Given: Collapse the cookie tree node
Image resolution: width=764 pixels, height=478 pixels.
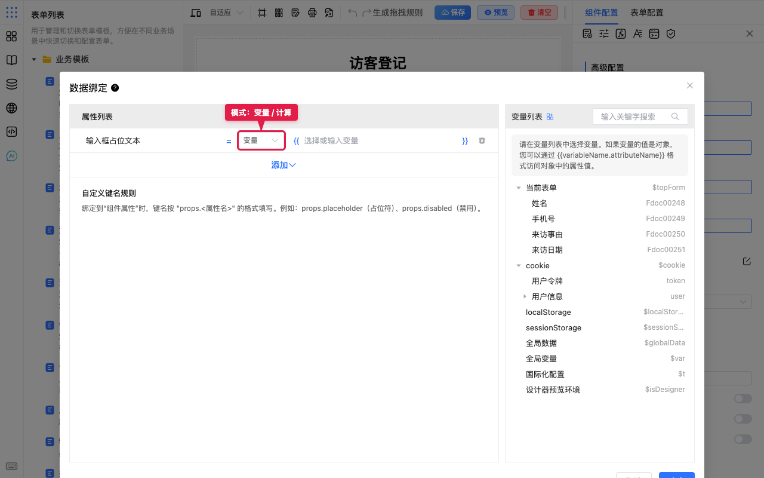Looking at the screenshot, I should (x=518, y=265).
